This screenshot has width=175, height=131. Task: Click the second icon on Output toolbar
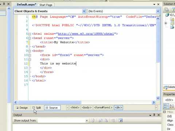pyautogui.click(x=101, y=120)
